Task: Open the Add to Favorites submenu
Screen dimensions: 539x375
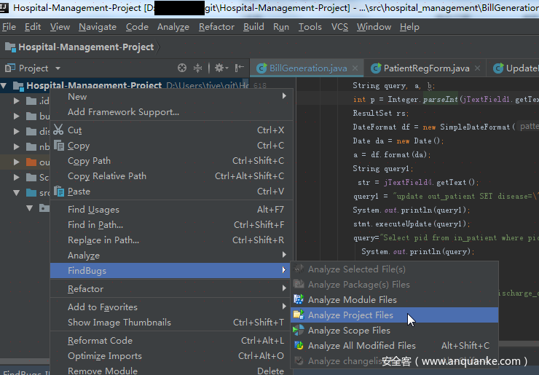Action: (171, 307)
